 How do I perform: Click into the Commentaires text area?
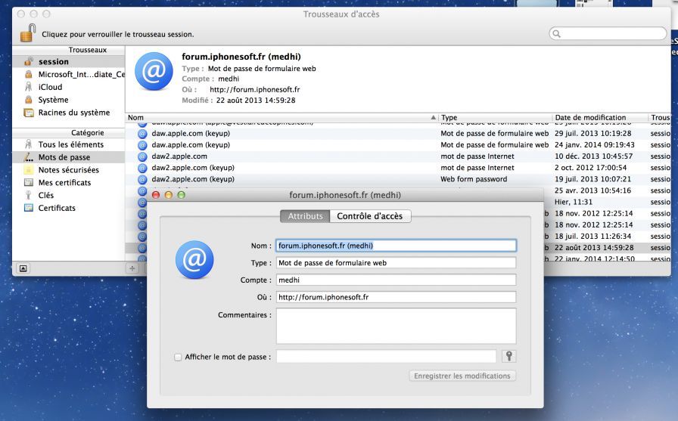[396, 326]
